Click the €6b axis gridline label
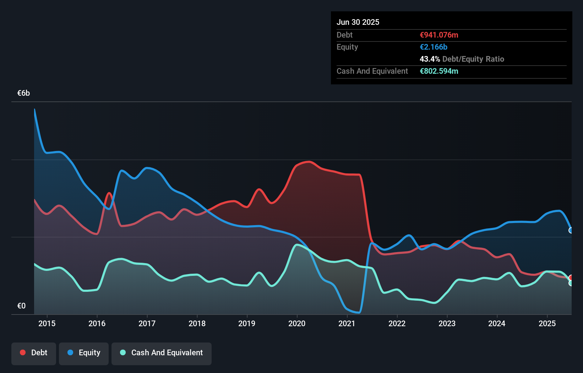Screen dimensions: 583x373 23,93
